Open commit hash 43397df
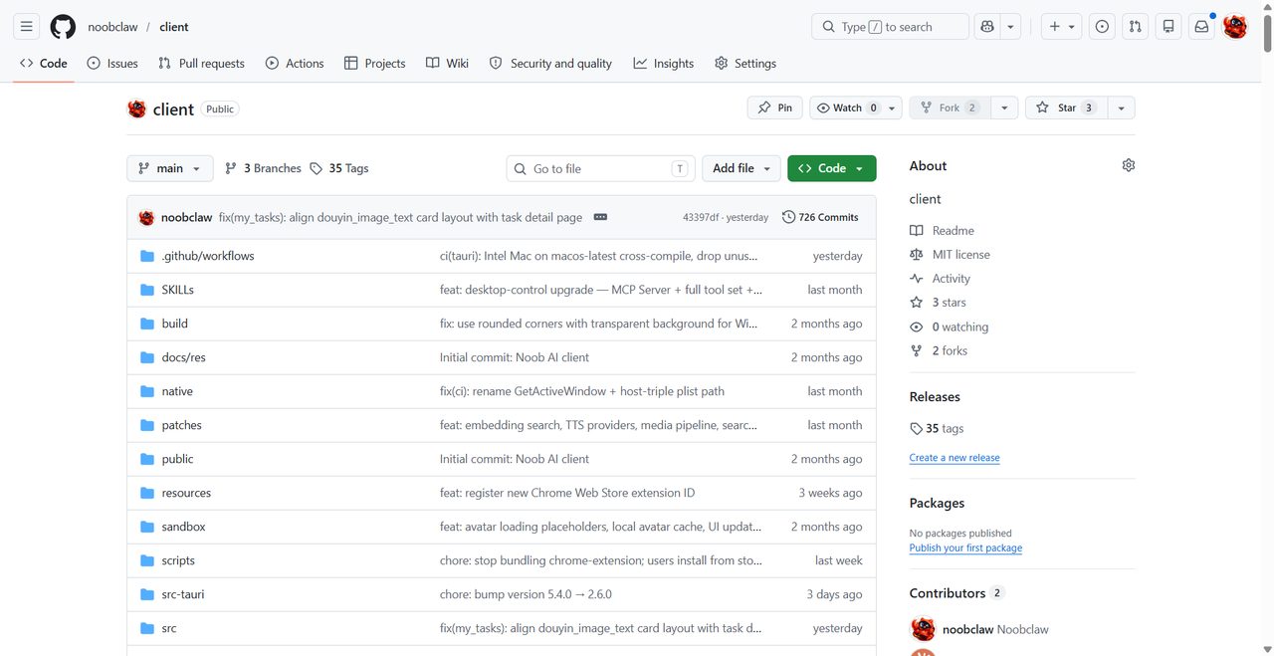 pyautogui.click(x=702, y=217)
